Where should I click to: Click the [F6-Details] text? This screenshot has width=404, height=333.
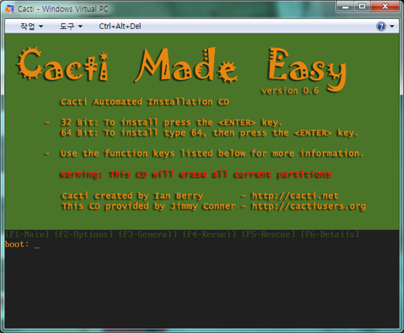(330, 234)
